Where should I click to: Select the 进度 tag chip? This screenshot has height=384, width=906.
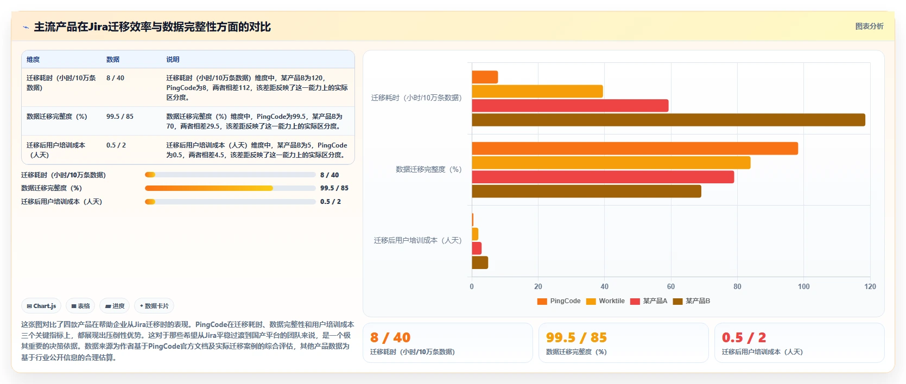[115, 306]
